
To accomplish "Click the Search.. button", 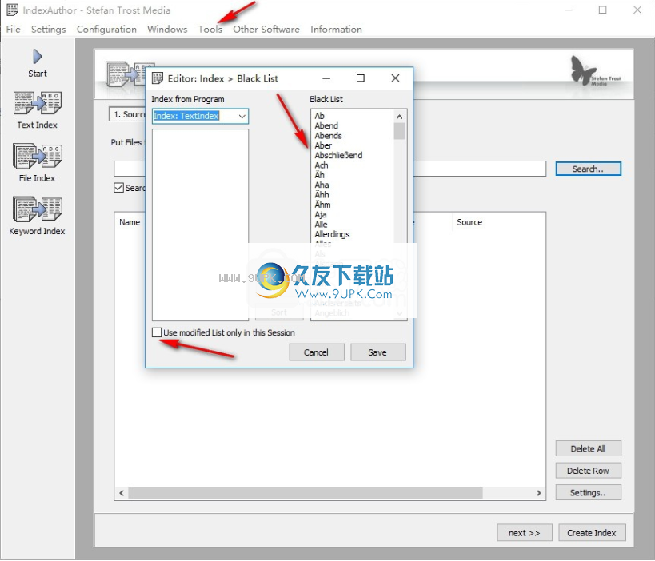I will tap(588, 169).
